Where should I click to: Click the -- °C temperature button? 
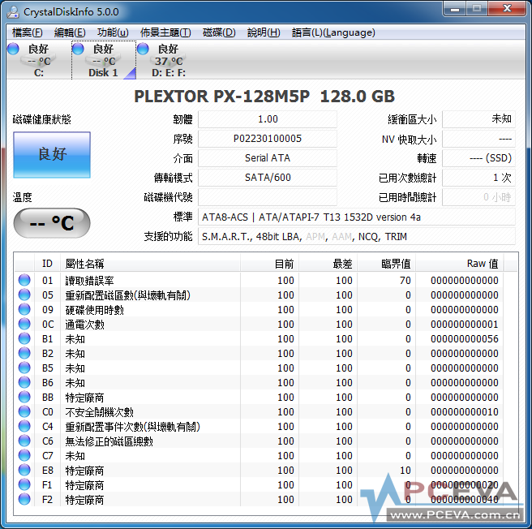[52, 223]
